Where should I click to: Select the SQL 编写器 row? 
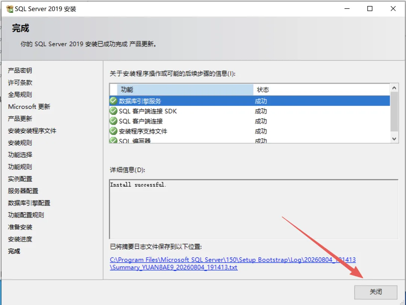[250, 140]
